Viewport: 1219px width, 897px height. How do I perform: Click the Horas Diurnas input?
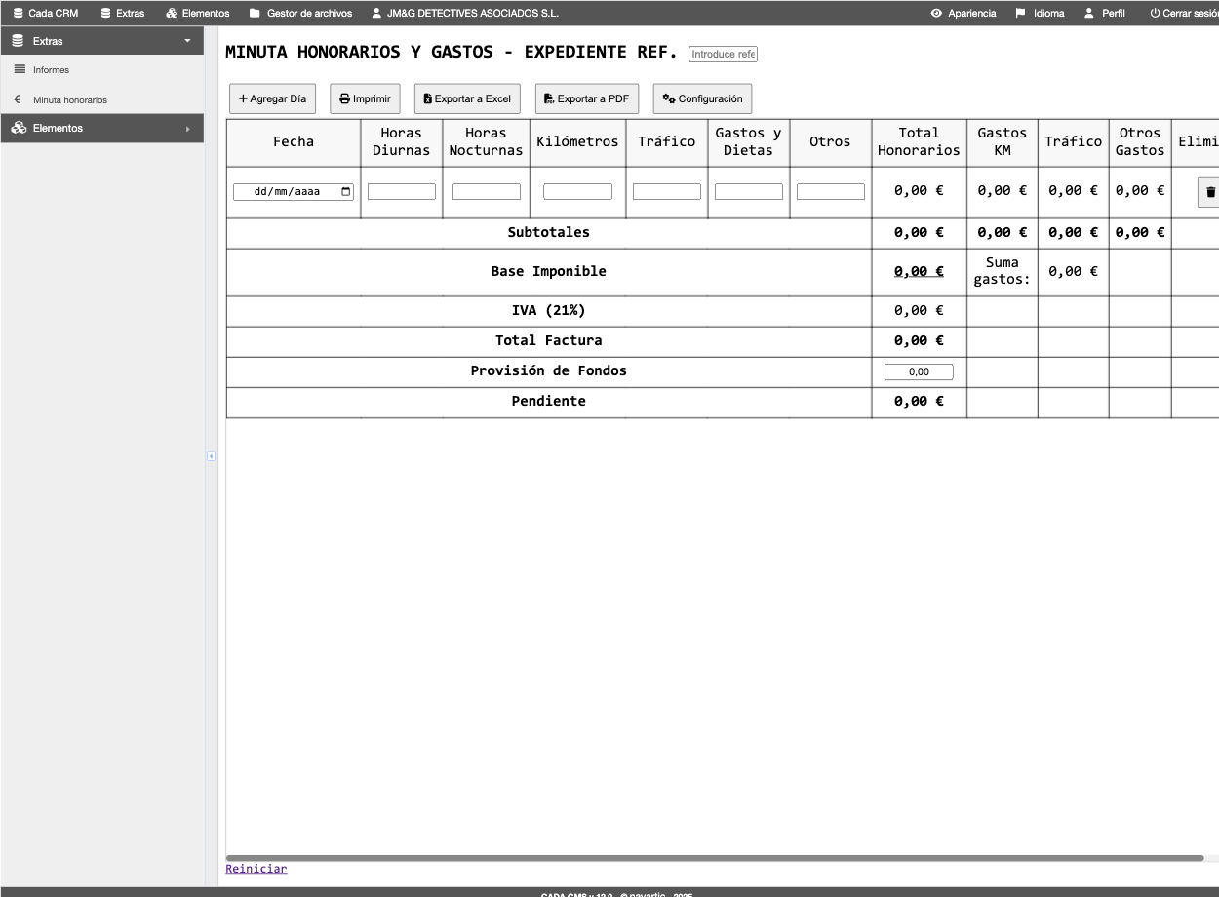coord(402,191)
